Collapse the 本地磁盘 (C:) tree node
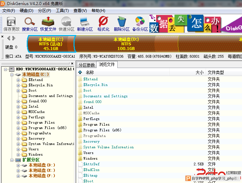The height and width of the screenshot is (183, 242). [x=12, y=75]
